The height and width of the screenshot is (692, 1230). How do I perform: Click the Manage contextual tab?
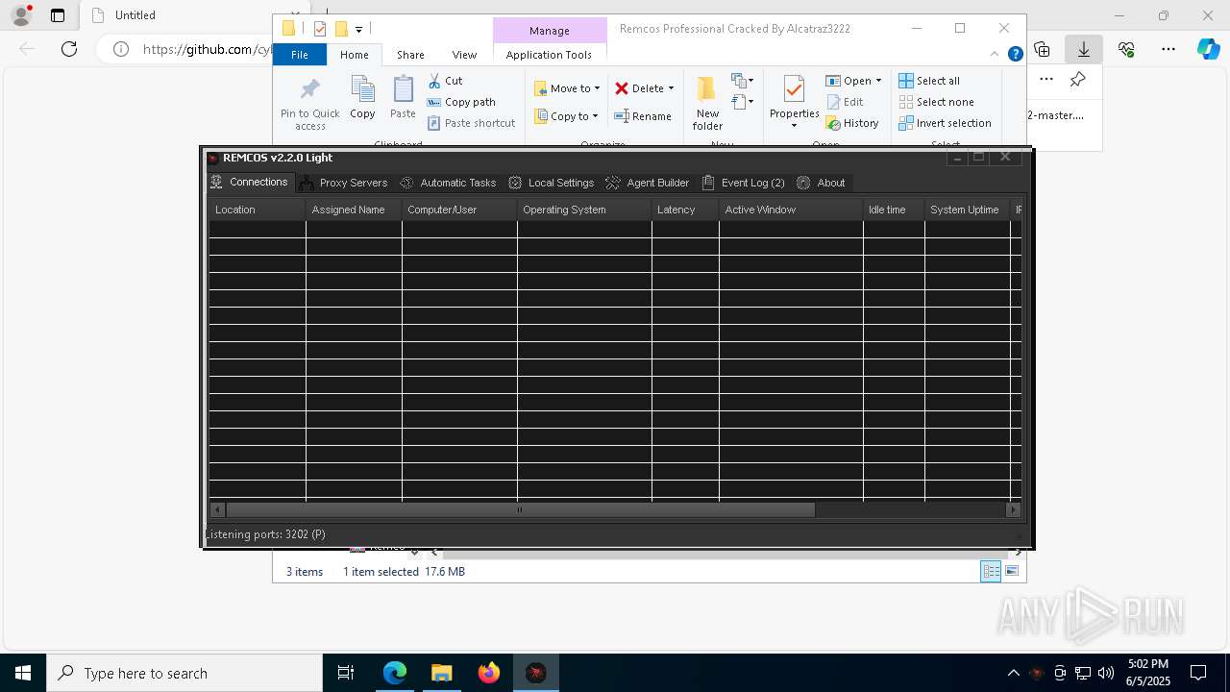tap(550, 31)
